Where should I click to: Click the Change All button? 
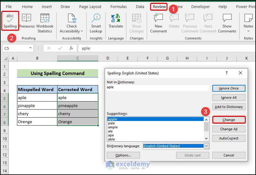pyautogui.click(x=229, y=129)
